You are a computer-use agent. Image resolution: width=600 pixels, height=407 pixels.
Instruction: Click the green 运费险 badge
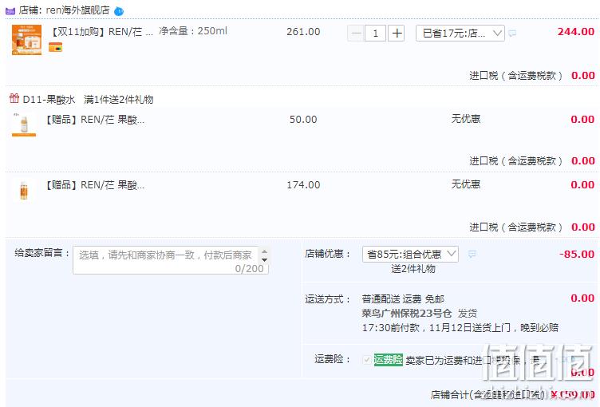point(388,360)
